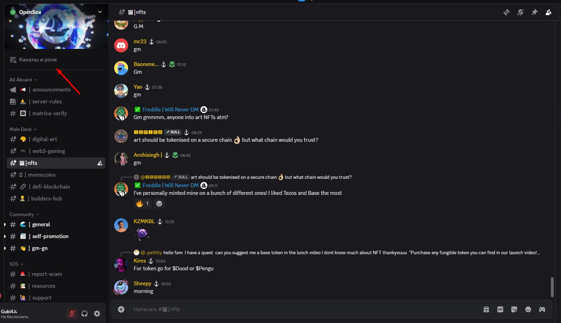Screen dimensions: 561x323
Task: Unmute the microphone
Action: pyautogui.click(x=72, y=314)
